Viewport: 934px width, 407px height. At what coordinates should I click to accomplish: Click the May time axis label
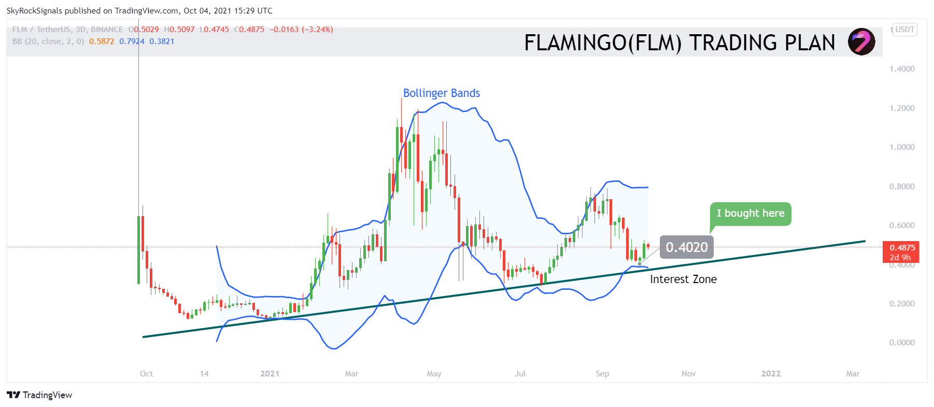click(434, 374)
